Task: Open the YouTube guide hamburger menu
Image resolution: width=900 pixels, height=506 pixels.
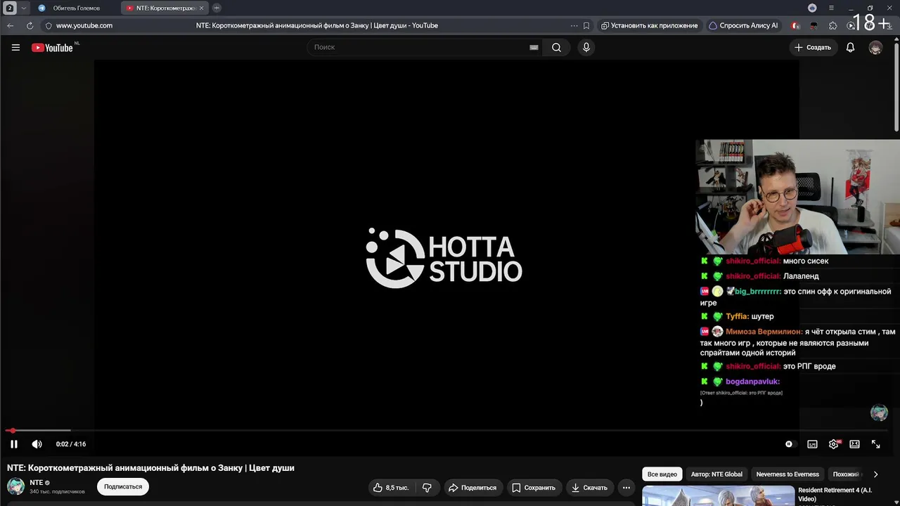Action: pos(15,48)
